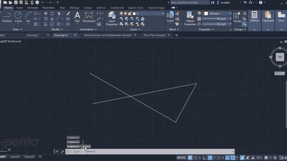This screenshot has width=287, height=161.
Task: Toggle polar tracking in status bar
Action: coord(210,157)
